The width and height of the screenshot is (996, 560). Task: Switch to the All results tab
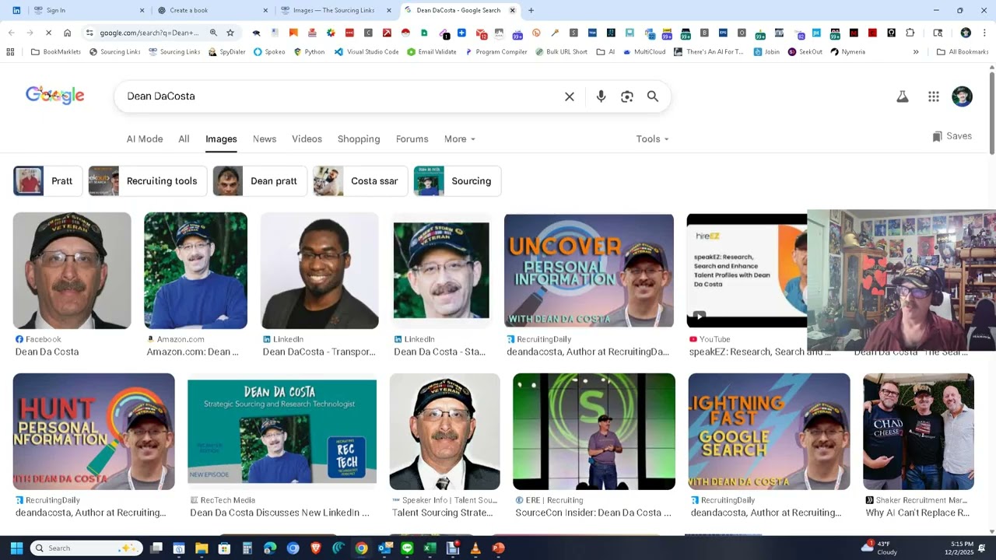(184, 139)
